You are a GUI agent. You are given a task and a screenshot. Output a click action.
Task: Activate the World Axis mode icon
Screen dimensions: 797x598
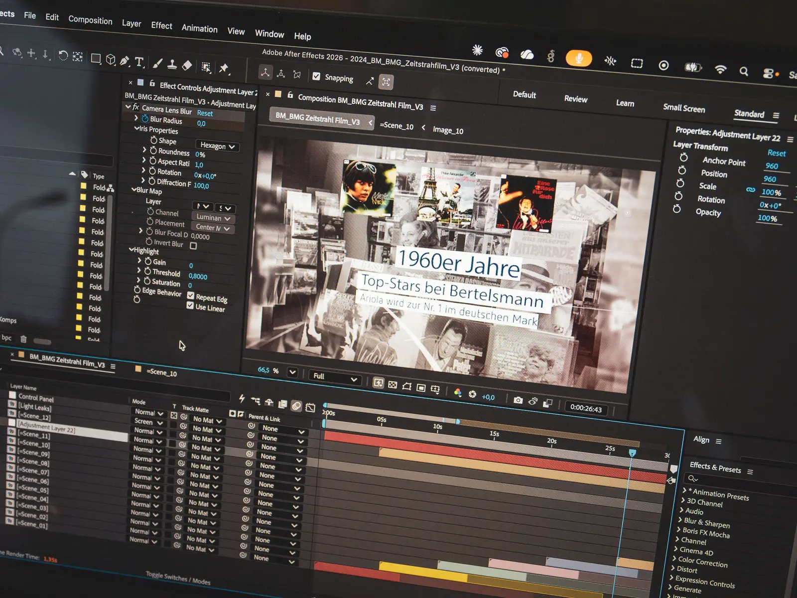pos(281,74)
